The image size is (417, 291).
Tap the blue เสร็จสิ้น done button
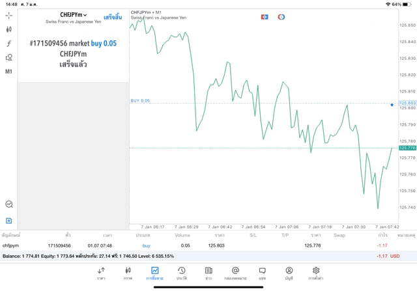pos(113,18)
